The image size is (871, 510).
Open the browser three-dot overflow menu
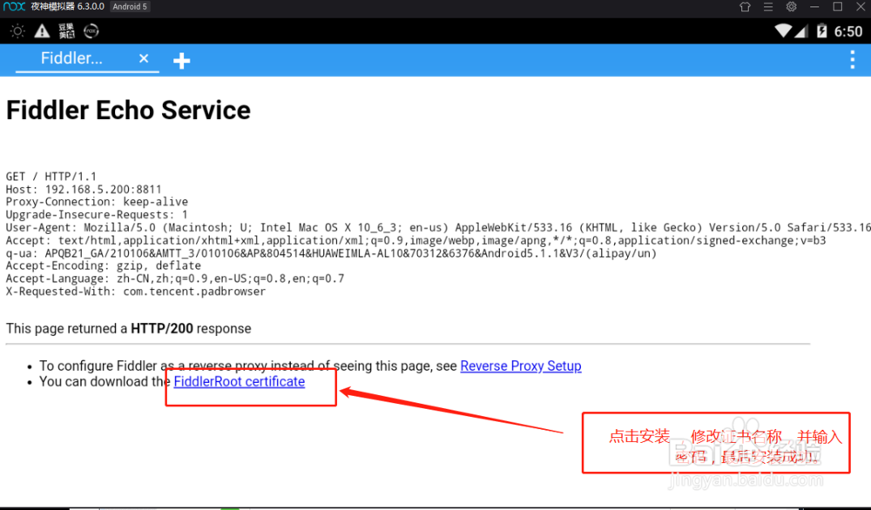[852, 59]
